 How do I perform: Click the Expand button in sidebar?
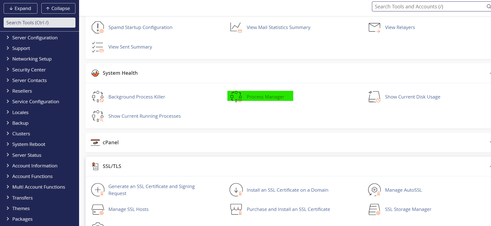point(20,8)
